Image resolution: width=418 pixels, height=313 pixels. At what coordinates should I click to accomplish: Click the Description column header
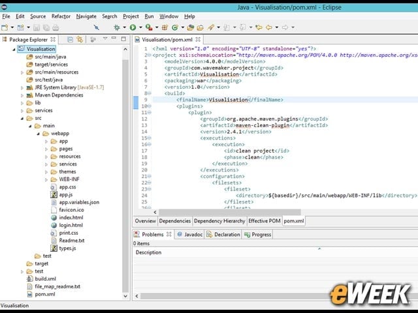point(148,252)
